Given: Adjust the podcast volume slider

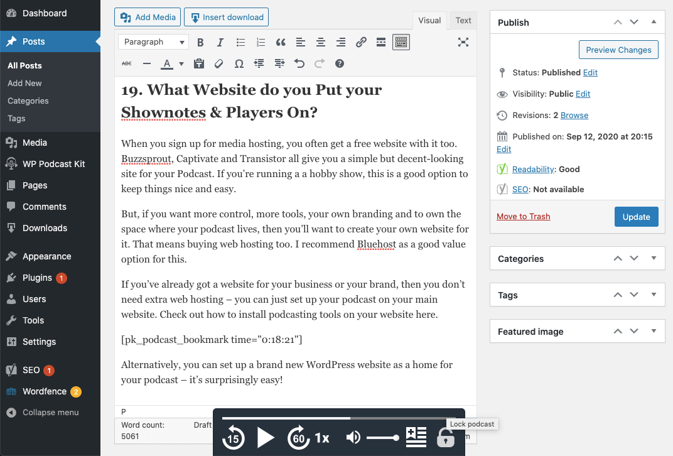Looking at the screenshot, I should (383, 438).
